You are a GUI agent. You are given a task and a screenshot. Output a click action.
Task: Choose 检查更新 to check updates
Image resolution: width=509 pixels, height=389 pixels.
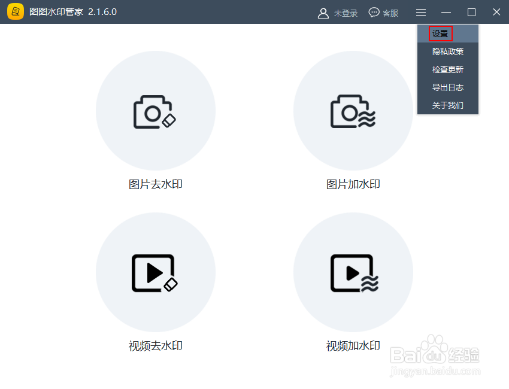(x=448, y=69)
